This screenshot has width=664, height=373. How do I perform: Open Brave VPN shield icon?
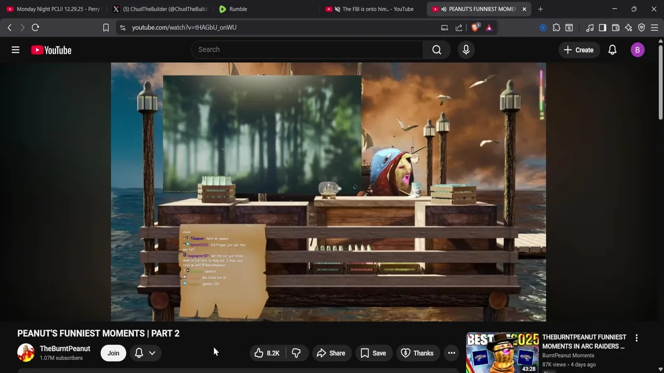(x=642, y=27)
